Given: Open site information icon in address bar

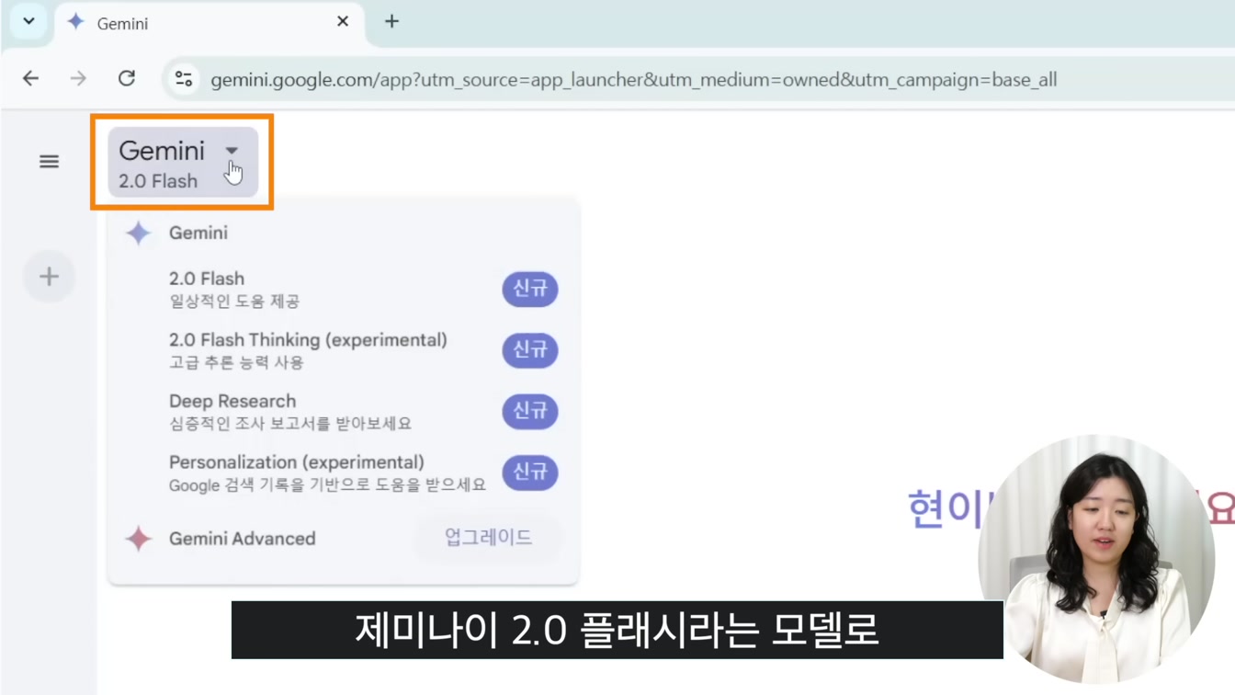Looking at the screenshot, I should point(184,79).
